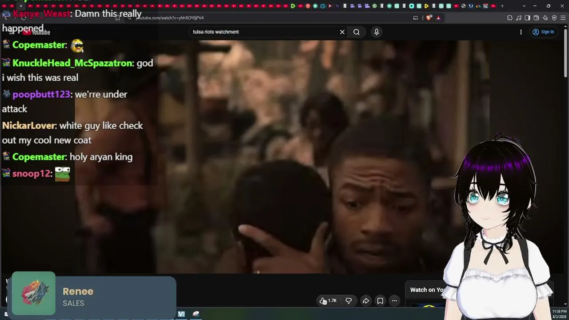569x320 pixels.
Task: Start voice search with the microphone icon
Action: [x=377, y=32]
